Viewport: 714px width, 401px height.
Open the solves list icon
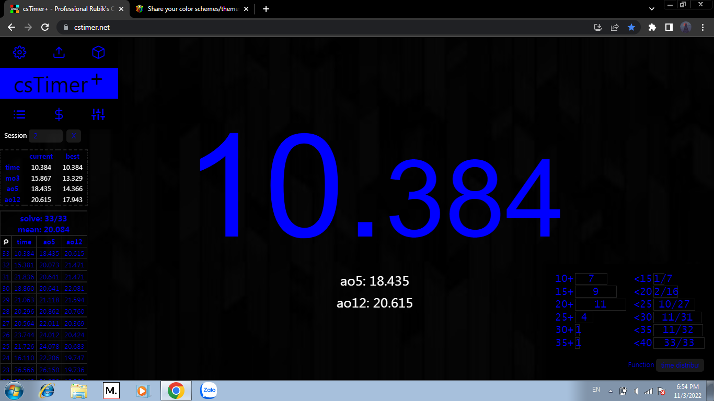point(20,114)
